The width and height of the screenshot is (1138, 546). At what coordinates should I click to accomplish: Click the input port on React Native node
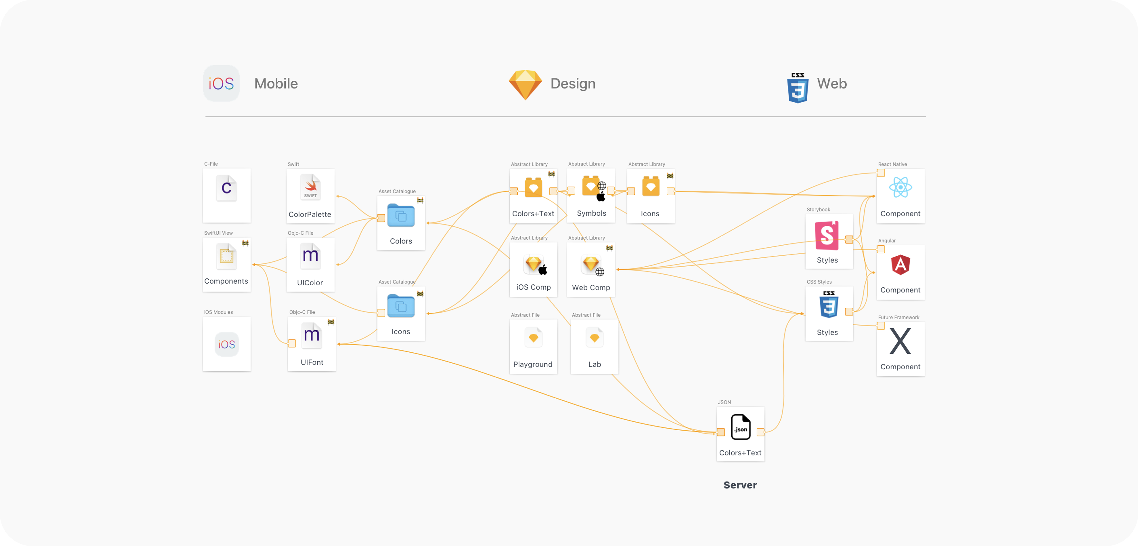pyautogui.click(x=880, y=173)
